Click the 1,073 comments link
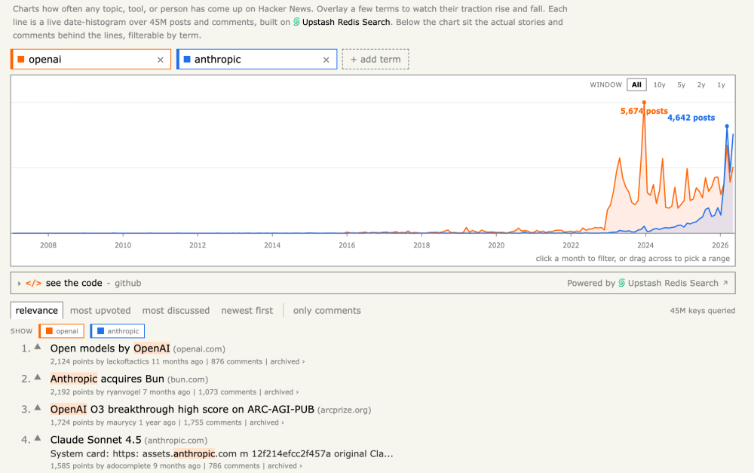 tap(227, 392)
